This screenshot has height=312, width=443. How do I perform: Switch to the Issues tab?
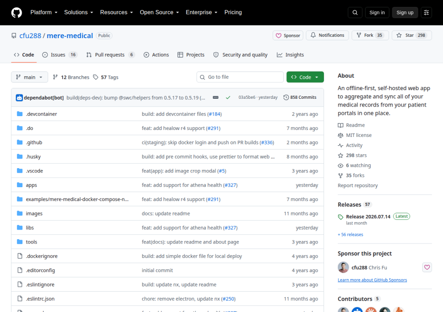(x=60, y=55)
